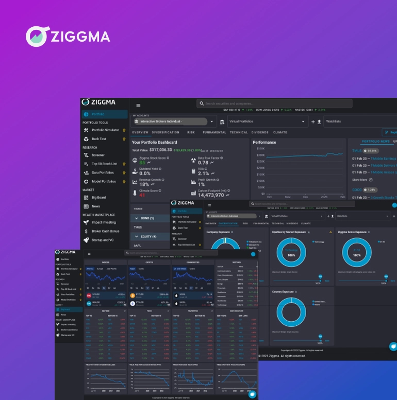Click Show More under the TMUS news

point(360,180)
